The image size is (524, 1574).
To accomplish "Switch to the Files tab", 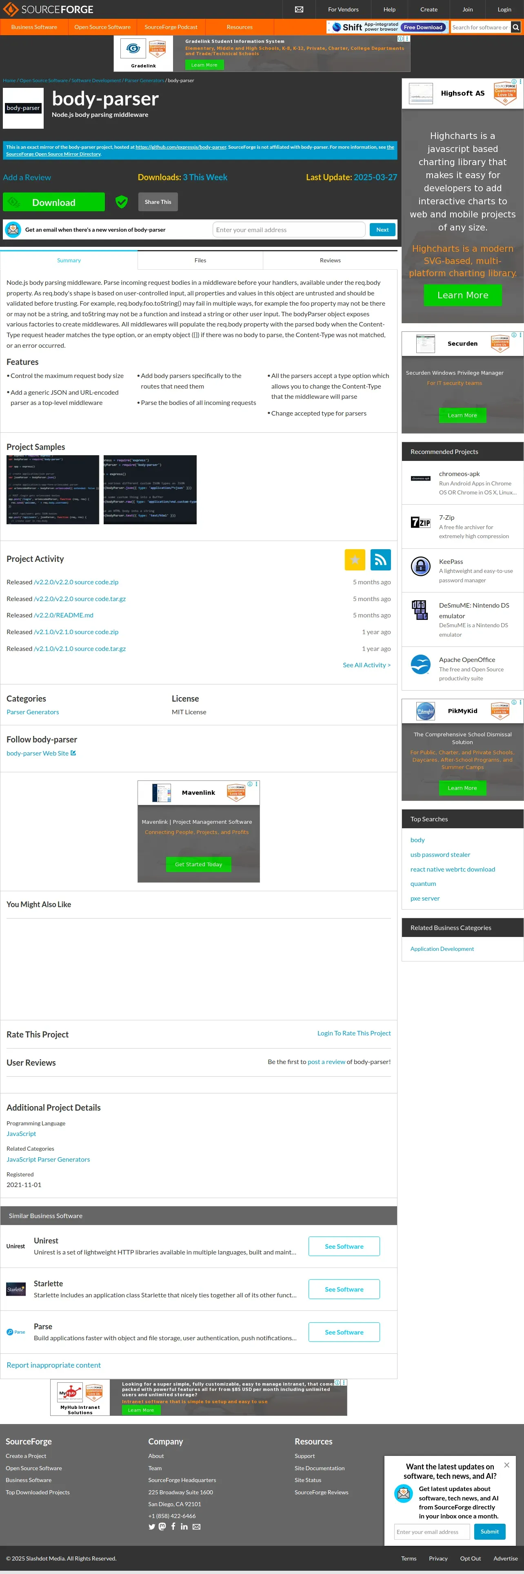I will click(x=200, y=260).
